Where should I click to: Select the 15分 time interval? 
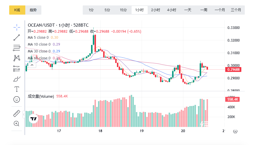click(123, 10)
